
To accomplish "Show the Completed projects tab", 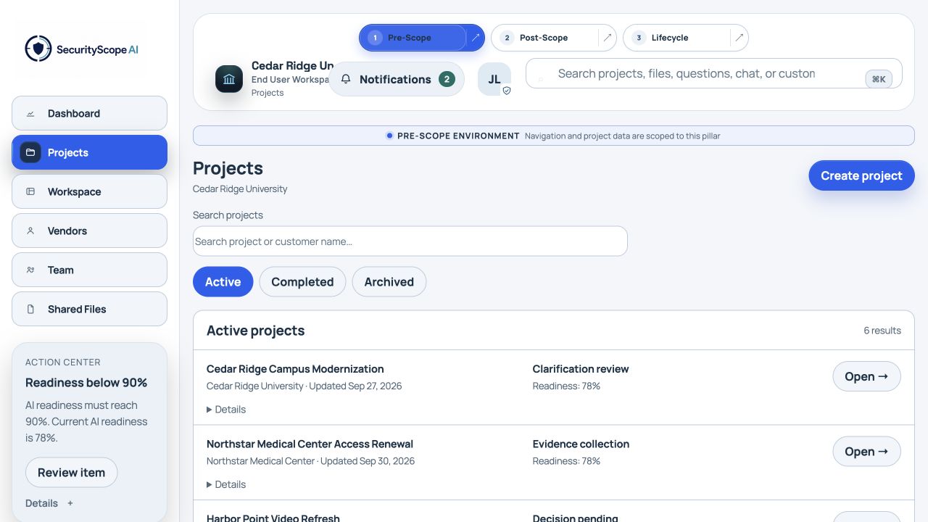I will point(302,282).
